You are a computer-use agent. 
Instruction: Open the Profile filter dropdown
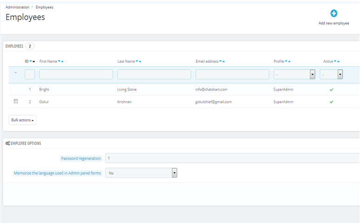pos(294,74)
